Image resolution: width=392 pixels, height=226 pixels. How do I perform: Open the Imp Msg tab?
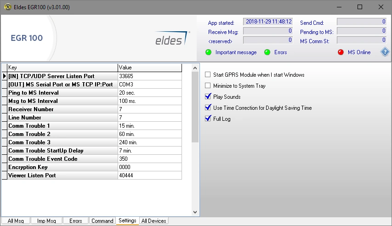click(x=46, y=221)
